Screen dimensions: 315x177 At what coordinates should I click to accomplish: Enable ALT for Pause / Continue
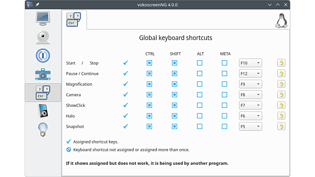click(199, 74)
